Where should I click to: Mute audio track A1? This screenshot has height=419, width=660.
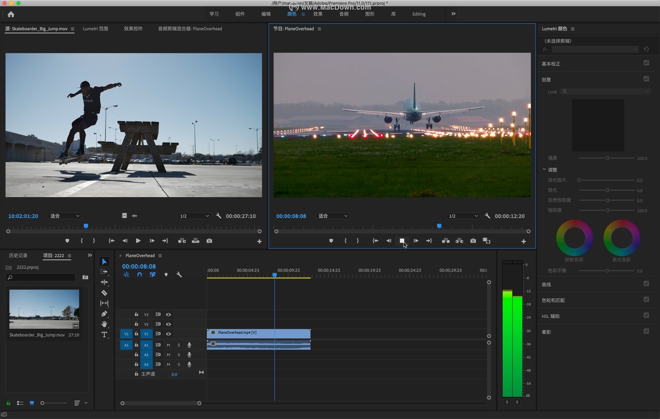tap(168, 345)
